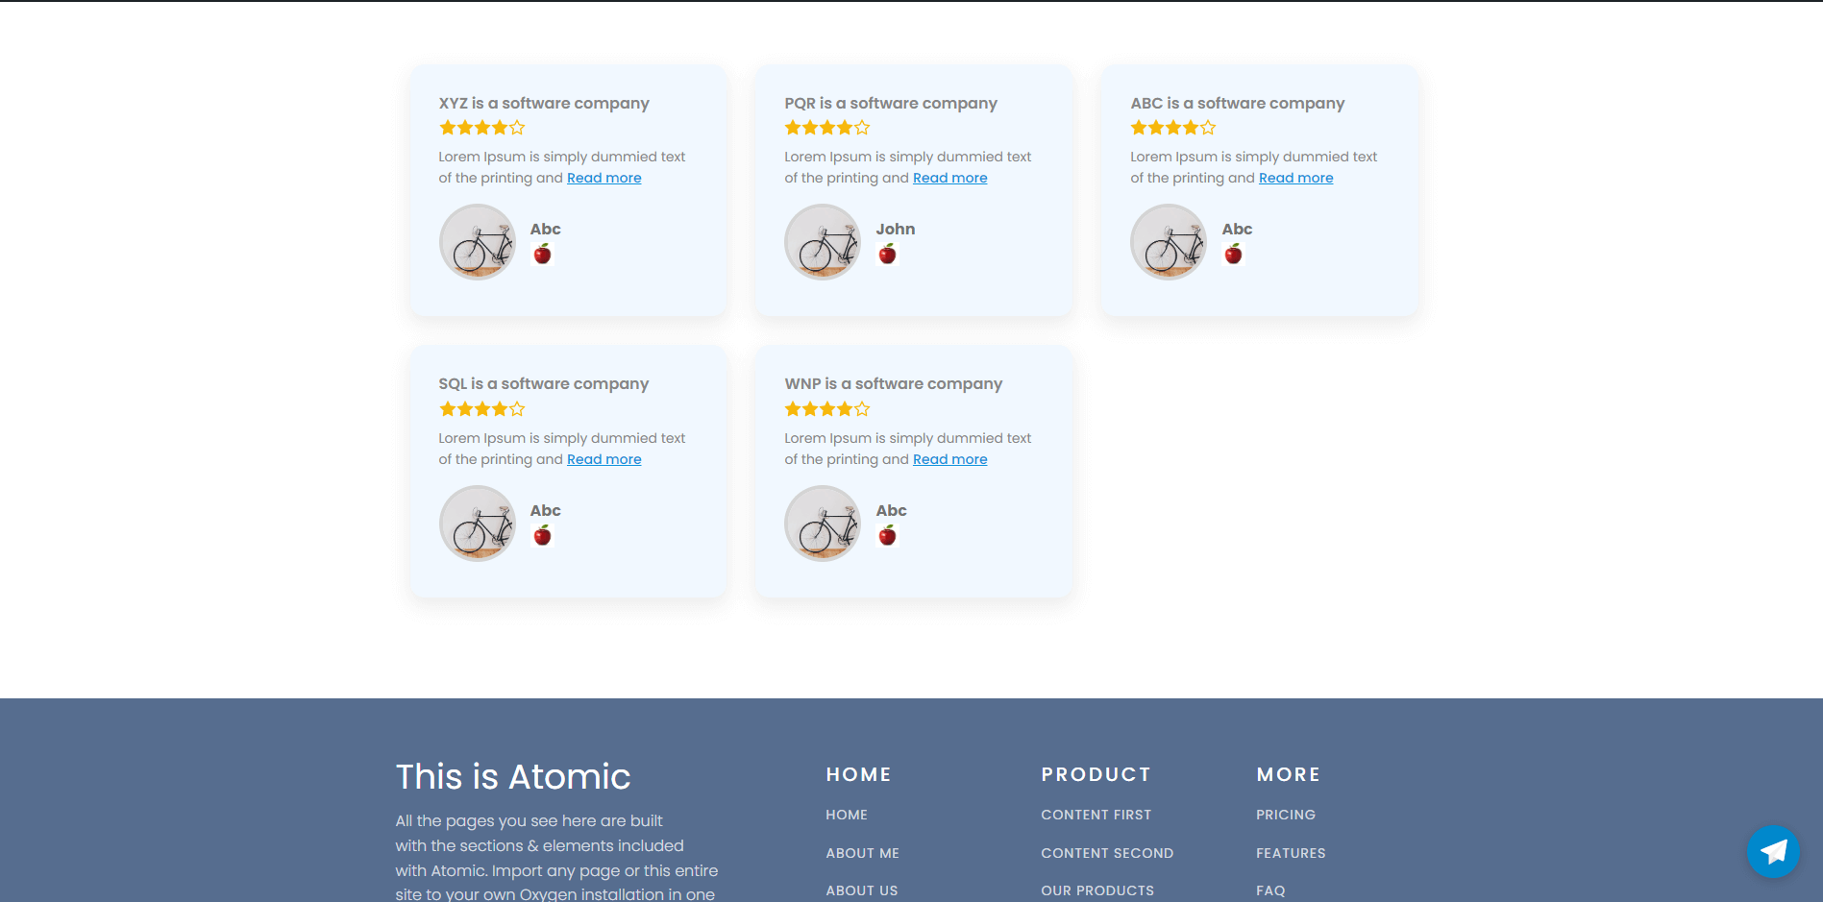The height and width of the screenshot is (902, 1823).
Task: Click ABOUT ME in the footer
Action: coord(862,853)
